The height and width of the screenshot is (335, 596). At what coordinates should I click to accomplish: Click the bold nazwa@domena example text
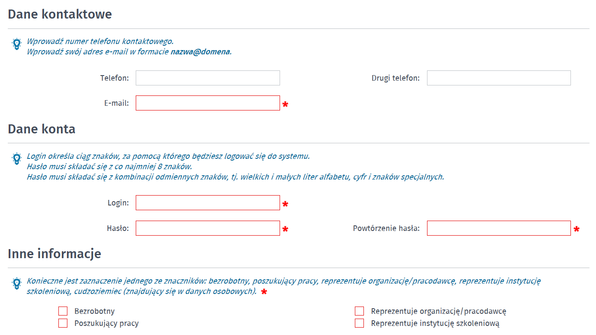point(200,52)
